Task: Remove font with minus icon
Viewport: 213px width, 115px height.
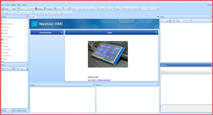Action: click(6, 69)
